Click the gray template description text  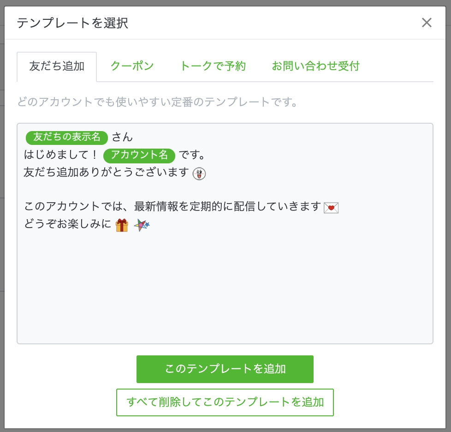[157, 102]
